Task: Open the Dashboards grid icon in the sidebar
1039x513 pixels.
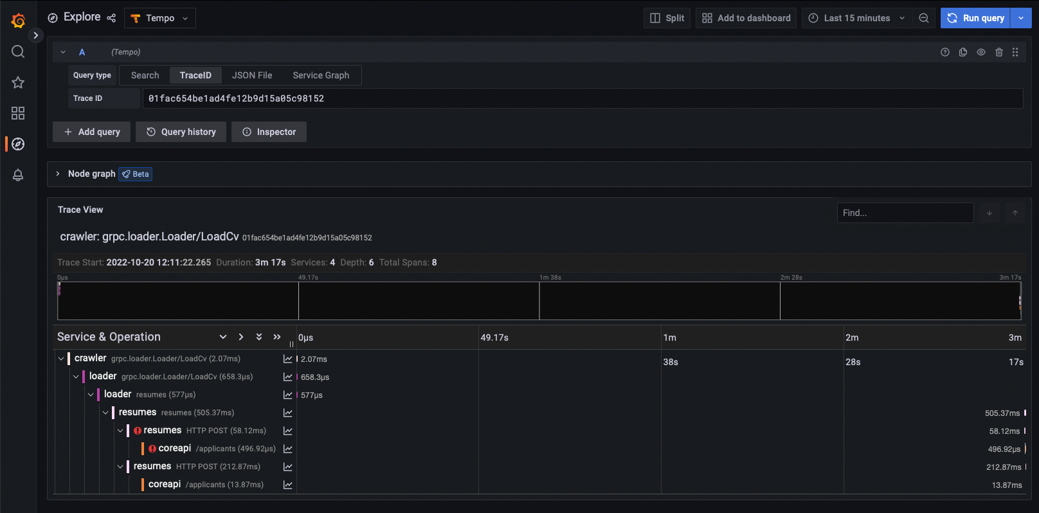Action: [x=18, y=113]
